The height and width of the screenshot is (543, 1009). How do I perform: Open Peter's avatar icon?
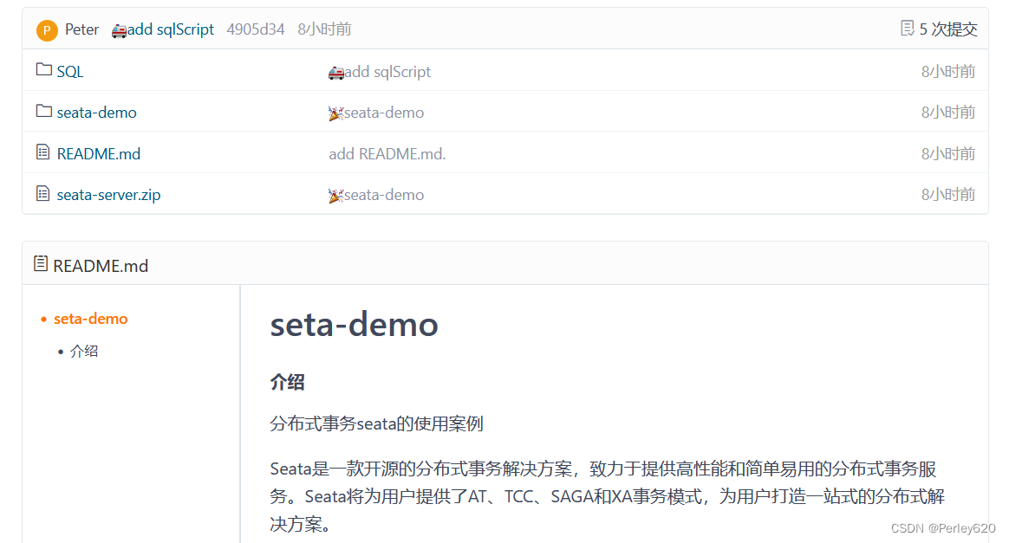click(x=45, y=29)
